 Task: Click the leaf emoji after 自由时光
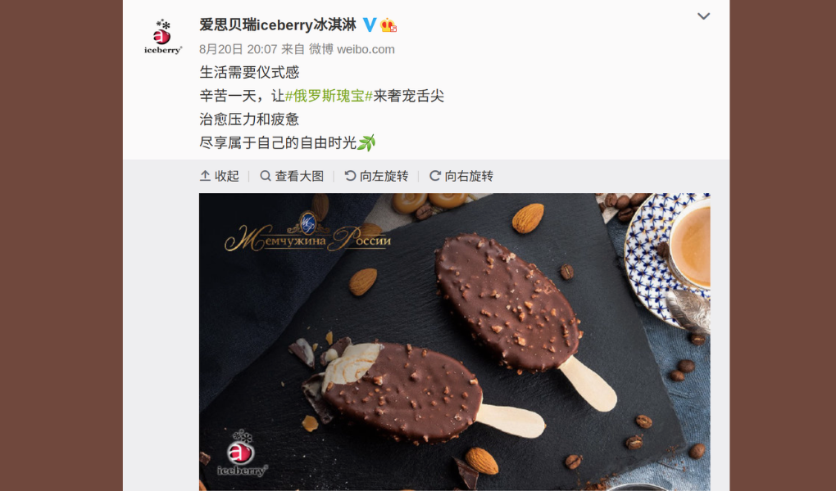coord(366,142)
